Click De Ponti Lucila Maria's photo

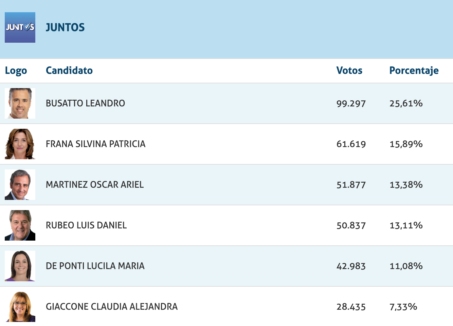pyautogui.click(x=20, y=266)
